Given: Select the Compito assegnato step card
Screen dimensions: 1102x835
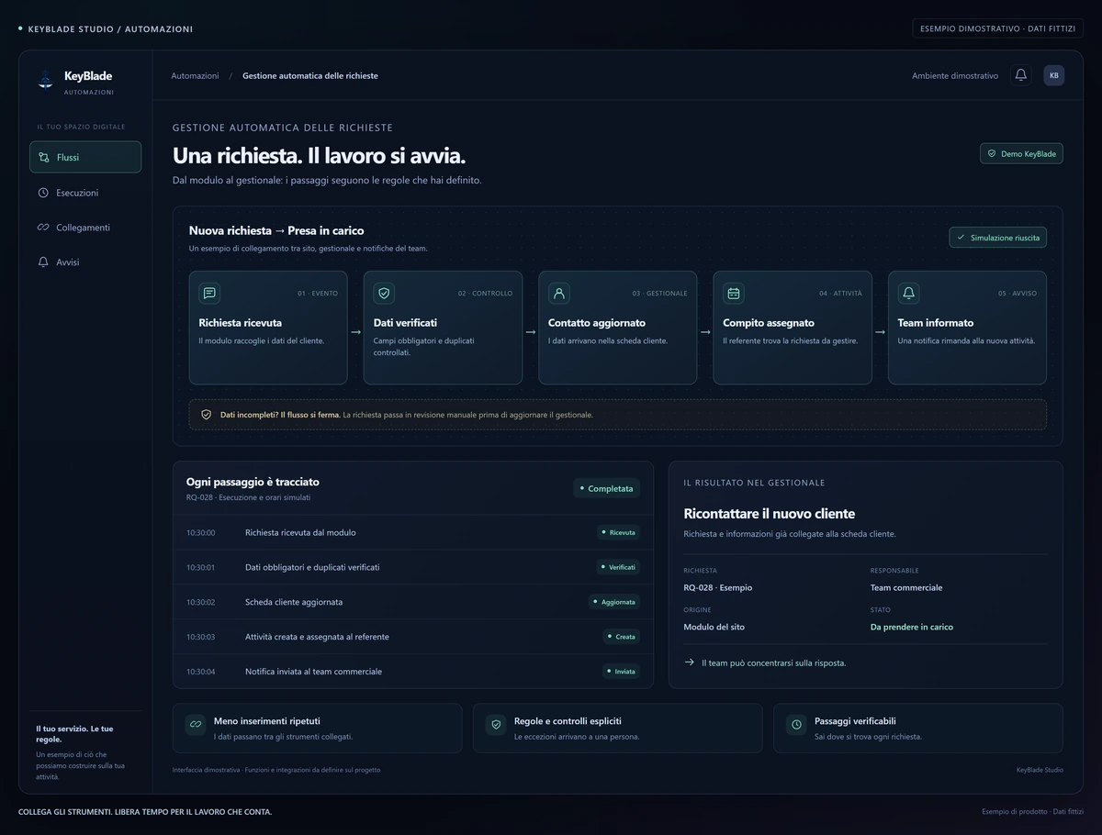Looking at the screenshot, I should (793, 328).
